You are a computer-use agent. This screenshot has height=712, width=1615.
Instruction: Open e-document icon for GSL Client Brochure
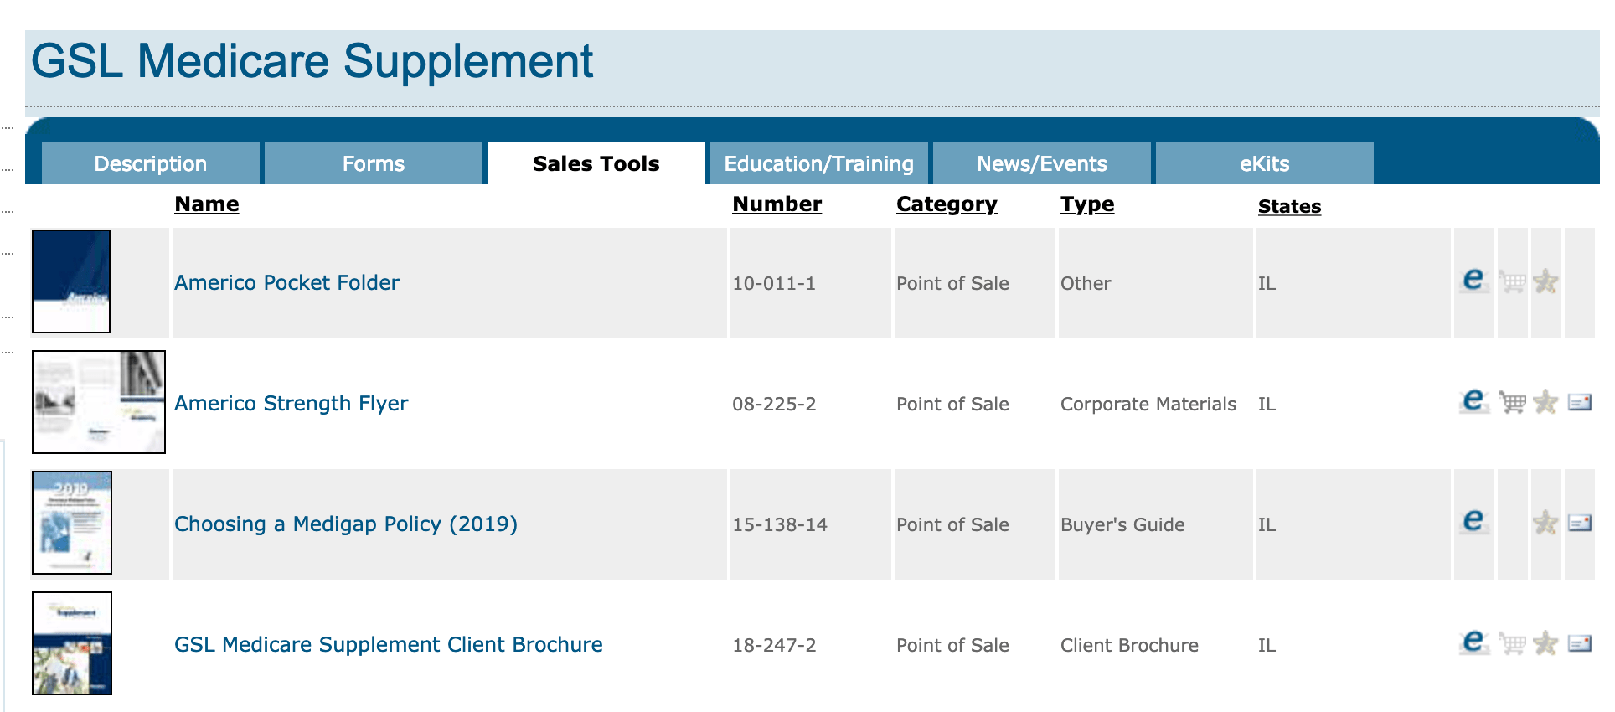(1473, 642)
